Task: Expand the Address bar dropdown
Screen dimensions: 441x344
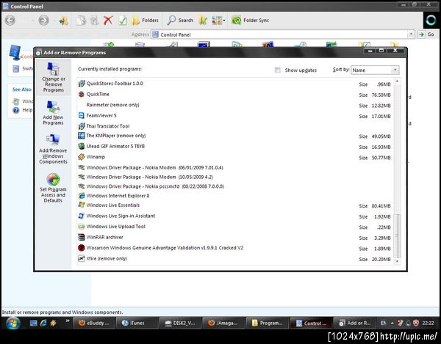Action: click(x=411, y=34)
